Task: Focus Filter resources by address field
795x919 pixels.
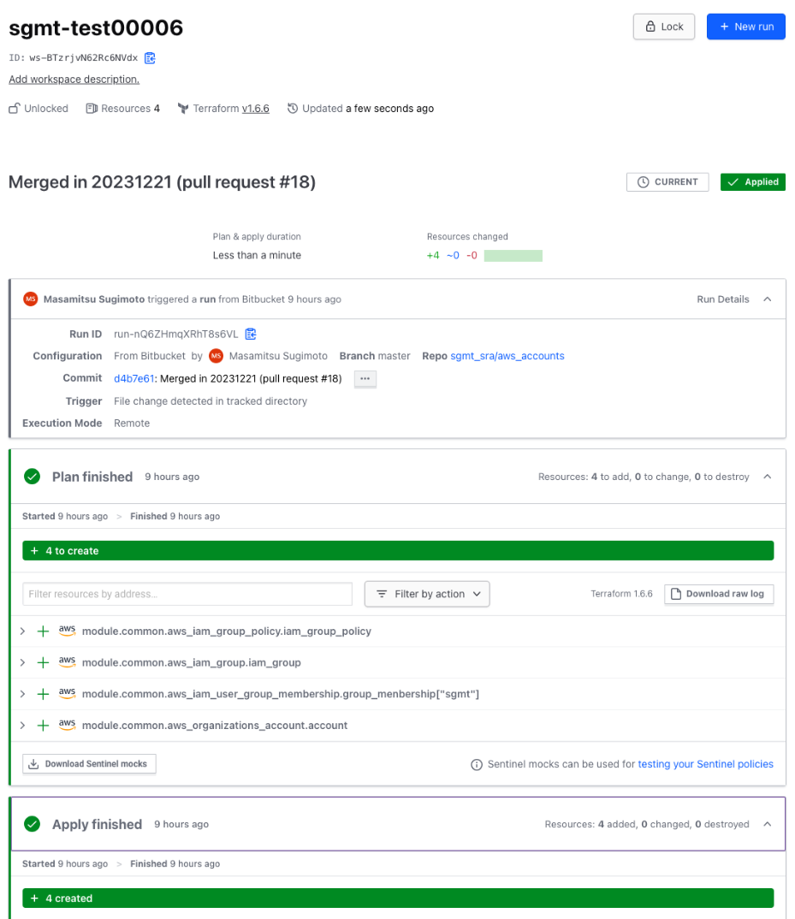Action: [187, 594]
